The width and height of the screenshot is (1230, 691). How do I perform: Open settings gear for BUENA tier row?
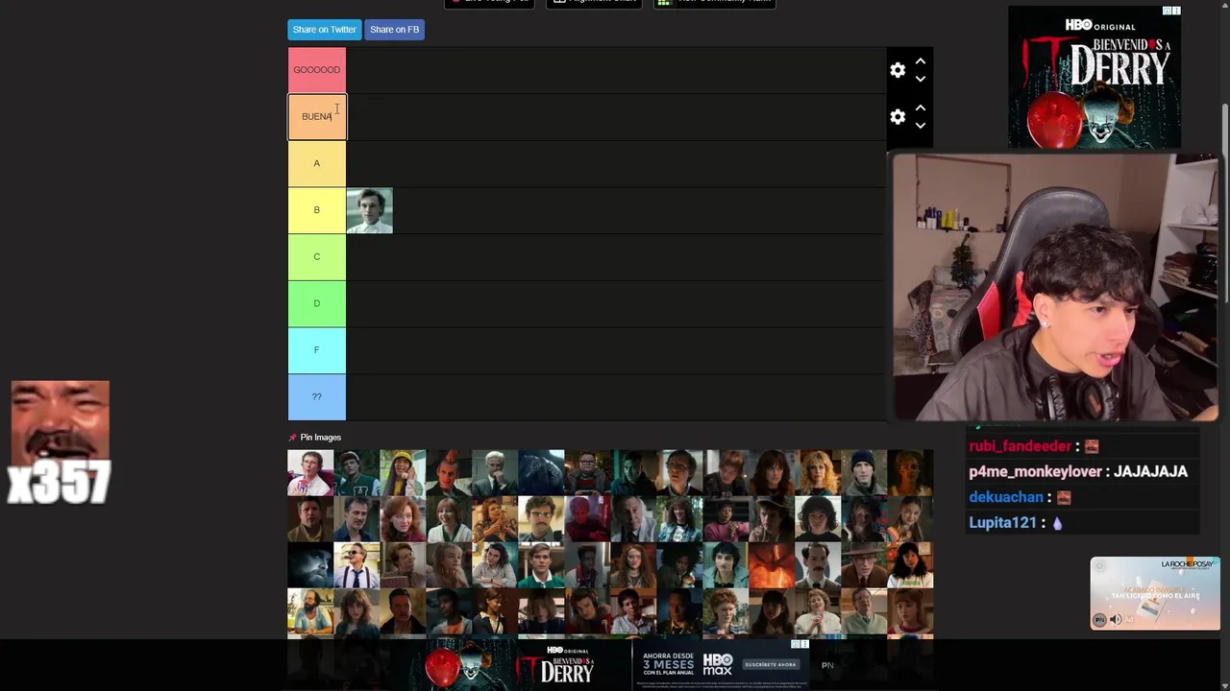click(898, 116)
